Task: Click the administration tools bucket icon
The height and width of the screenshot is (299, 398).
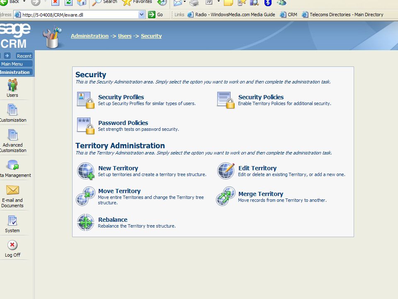Action: 53,37
